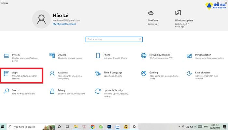The width and height of the screenshot is (228, 130).
Task: Open the Personalization paintbrush icon
Action: [x=189, y=56]
